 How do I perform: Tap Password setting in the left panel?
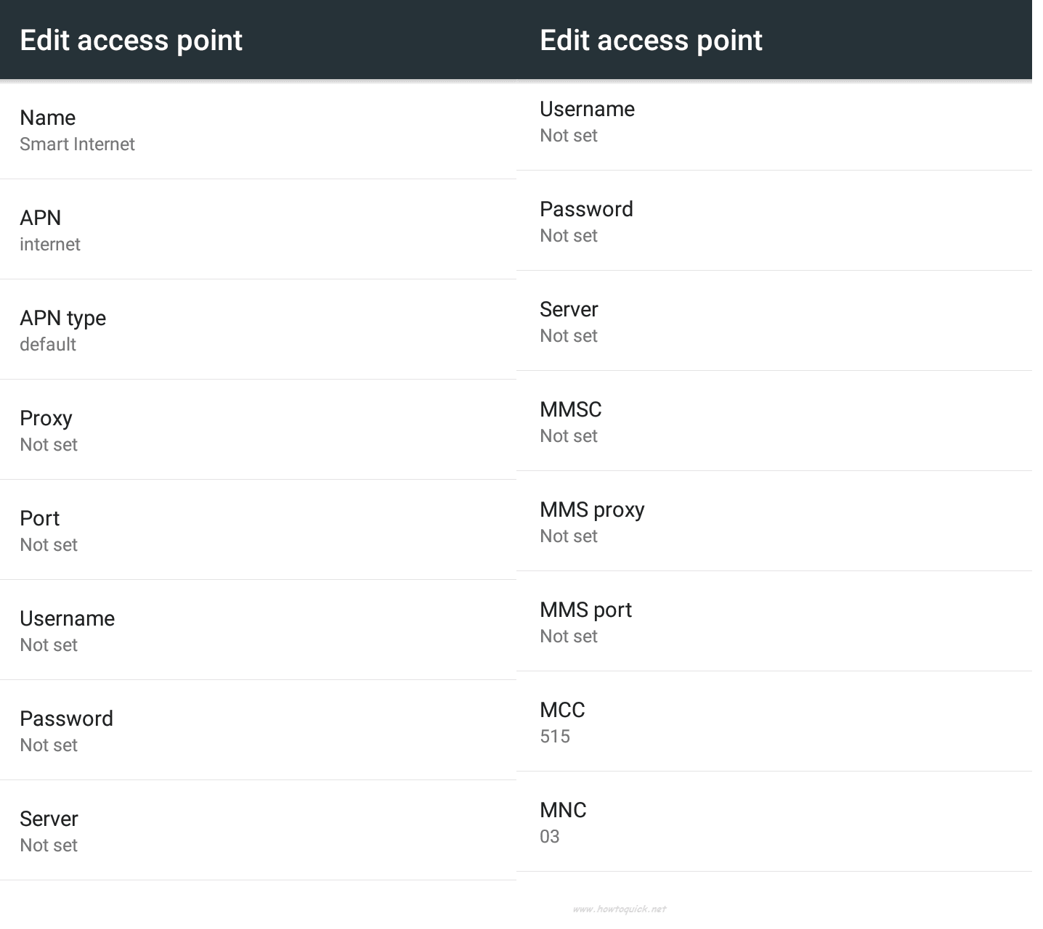[258, 731]
